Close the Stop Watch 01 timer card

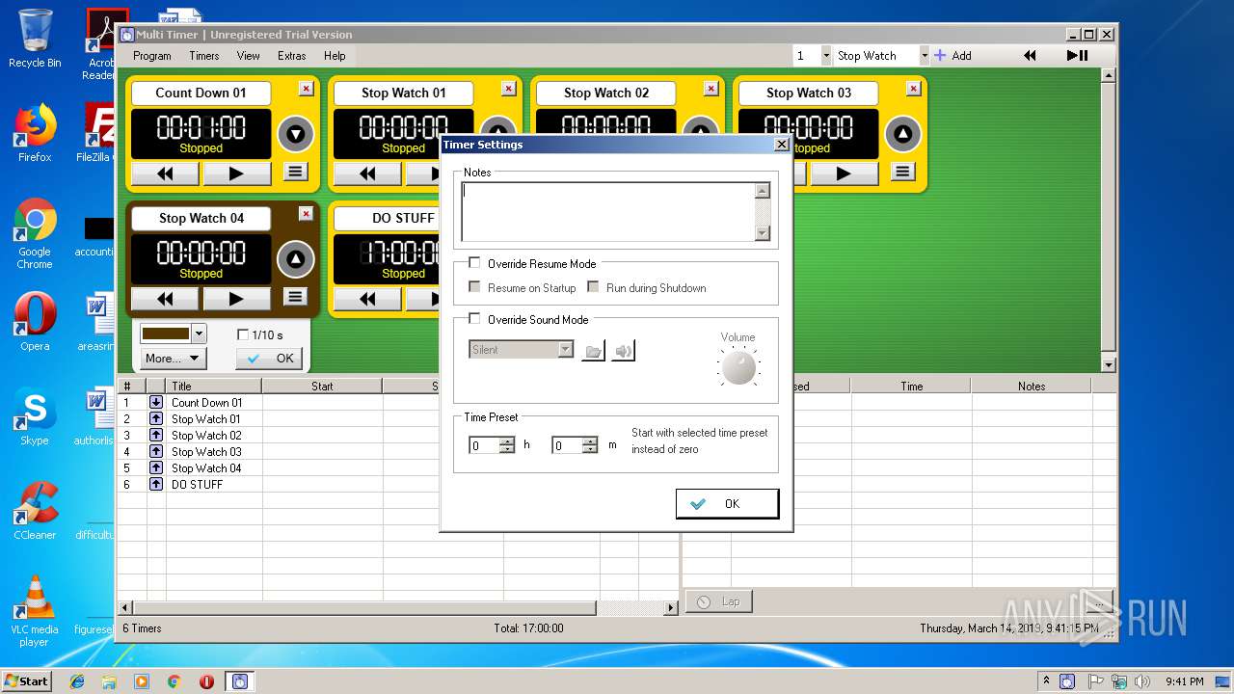[x=508, y=89]
